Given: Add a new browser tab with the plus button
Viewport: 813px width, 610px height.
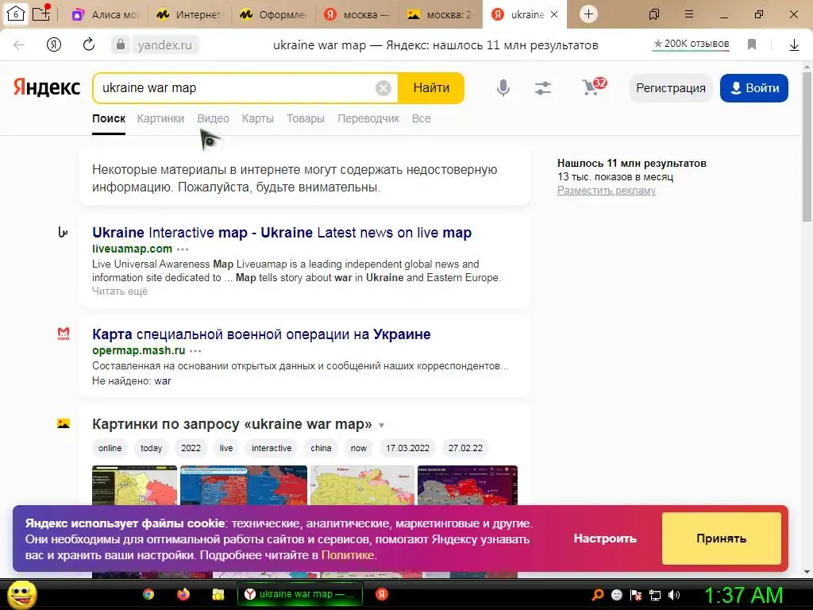Looking at the screenshot, I should [x=588, y=14].
